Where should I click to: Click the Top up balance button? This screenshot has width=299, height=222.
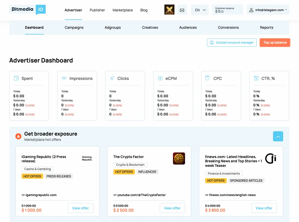275,43
